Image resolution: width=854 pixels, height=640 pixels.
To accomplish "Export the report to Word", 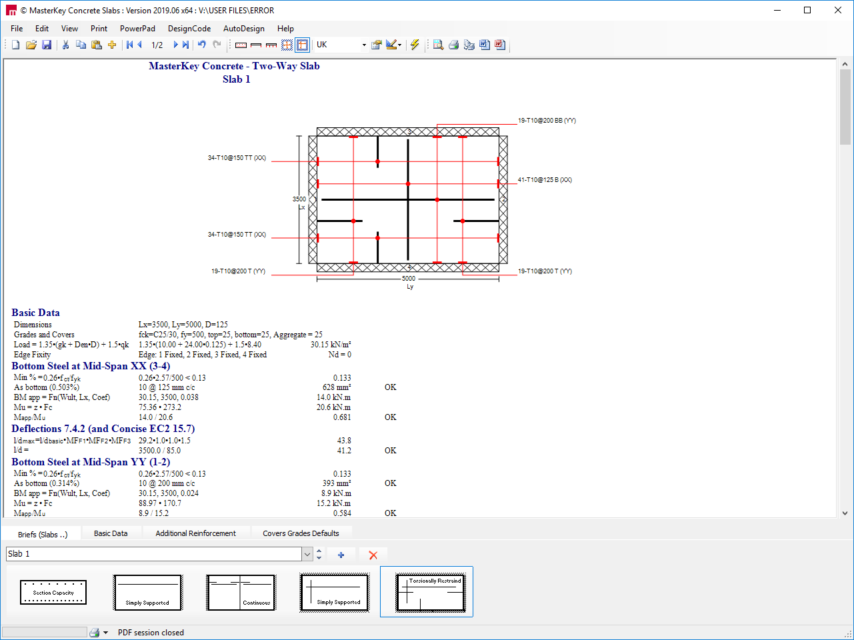I will pos(483,45).
